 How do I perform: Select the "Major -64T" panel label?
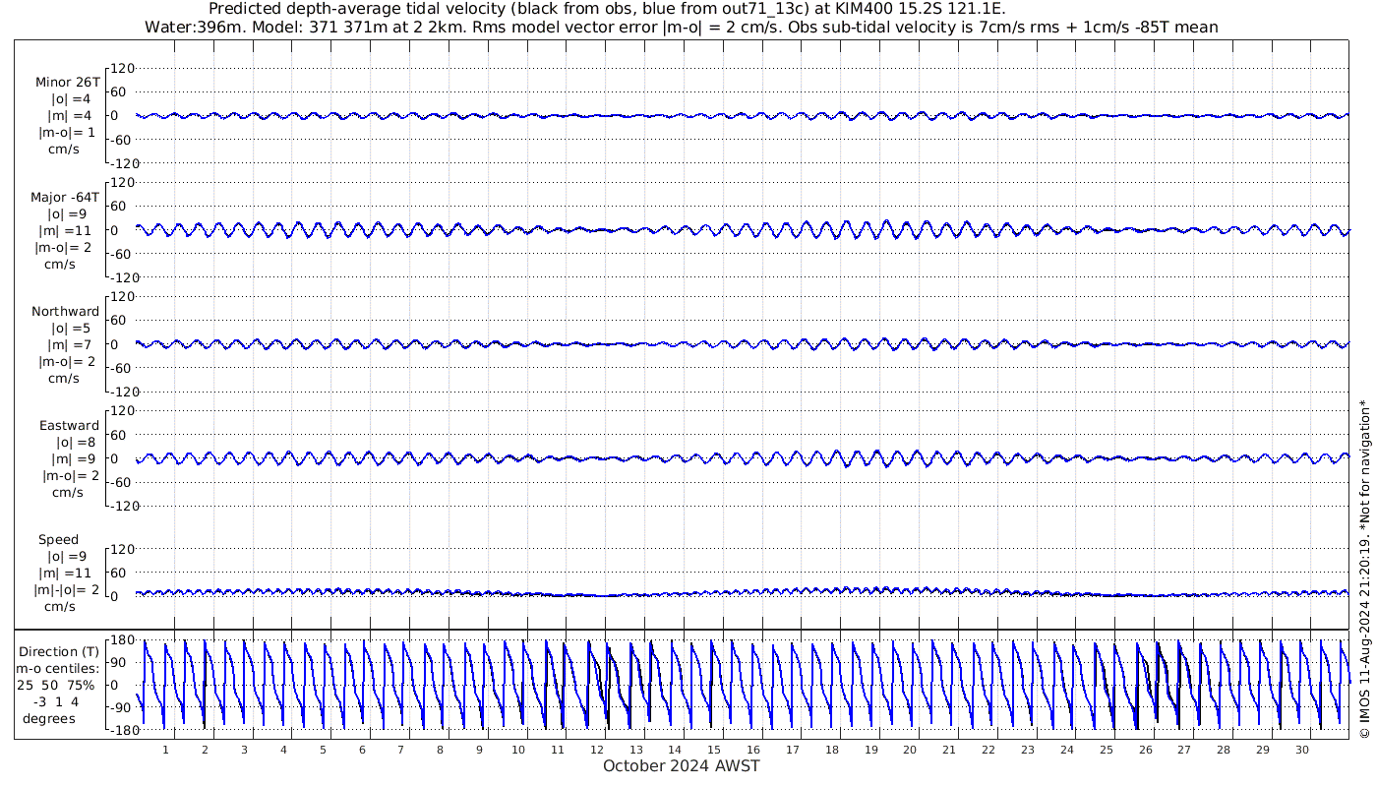coord(65,197)
